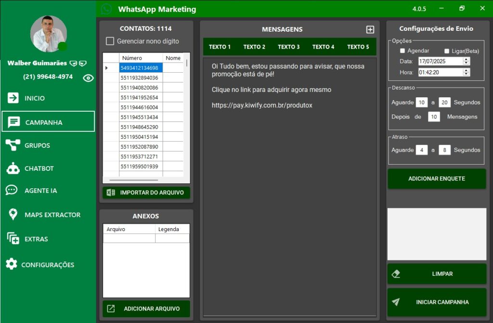Enable Gerenciar nono dígito checkbox

[x=110, y=41]
